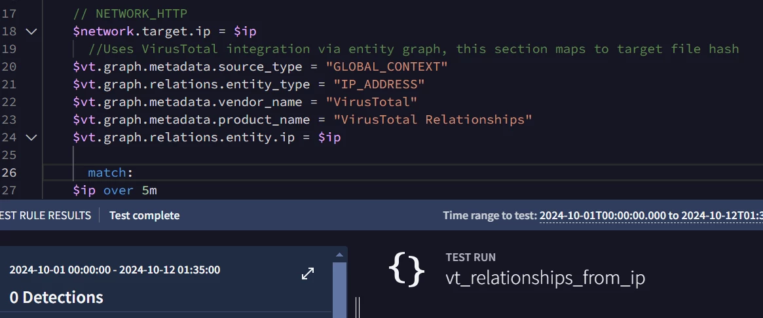Click the 0 Detections heading

click(56, 297)
